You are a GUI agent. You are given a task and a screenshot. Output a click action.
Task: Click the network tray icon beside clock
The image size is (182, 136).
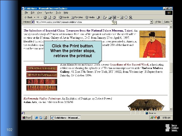[158, 118]
